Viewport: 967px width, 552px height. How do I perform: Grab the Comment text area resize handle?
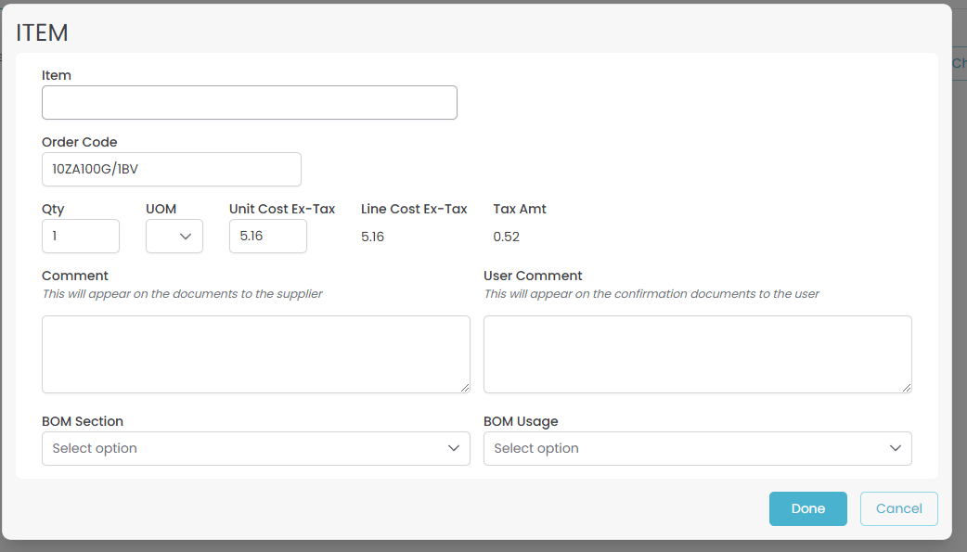[x=464, y=387]
